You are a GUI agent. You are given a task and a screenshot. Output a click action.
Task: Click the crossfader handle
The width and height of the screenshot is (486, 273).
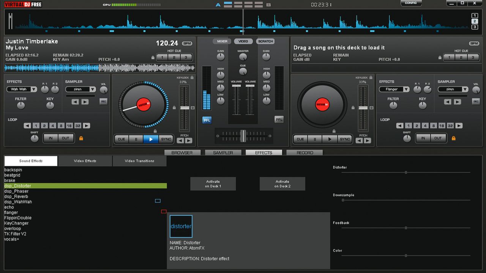pyautogui.click(x=243, y=136)
